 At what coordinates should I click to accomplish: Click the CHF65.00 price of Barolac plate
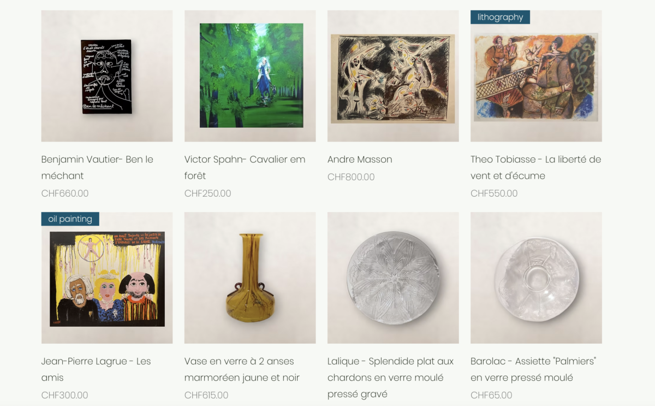(491, 395)
